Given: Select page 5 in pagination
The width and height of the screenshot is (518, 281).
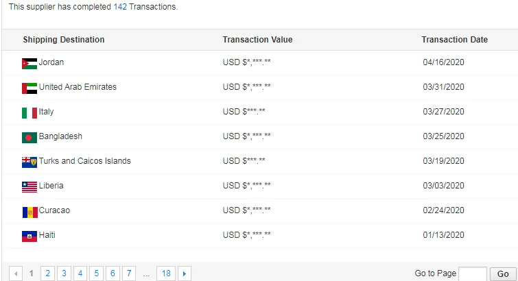Looking at the screenshot, I should 97,273.
